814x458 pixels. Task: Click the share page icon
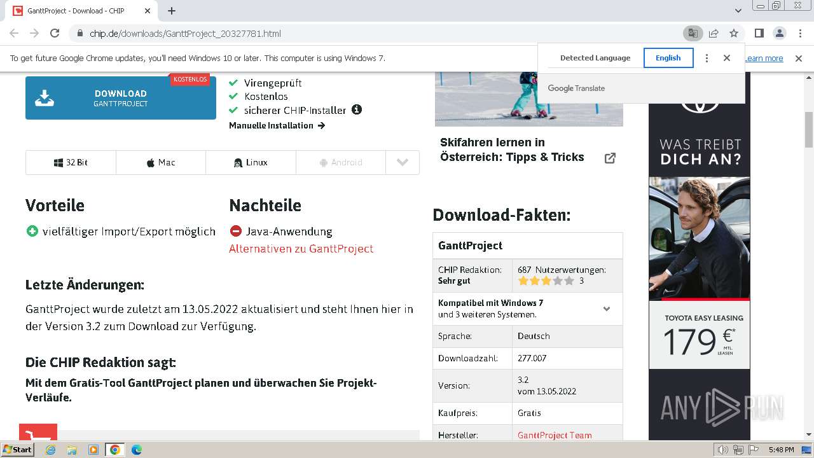pyautogui.click(x=714, y=33)
